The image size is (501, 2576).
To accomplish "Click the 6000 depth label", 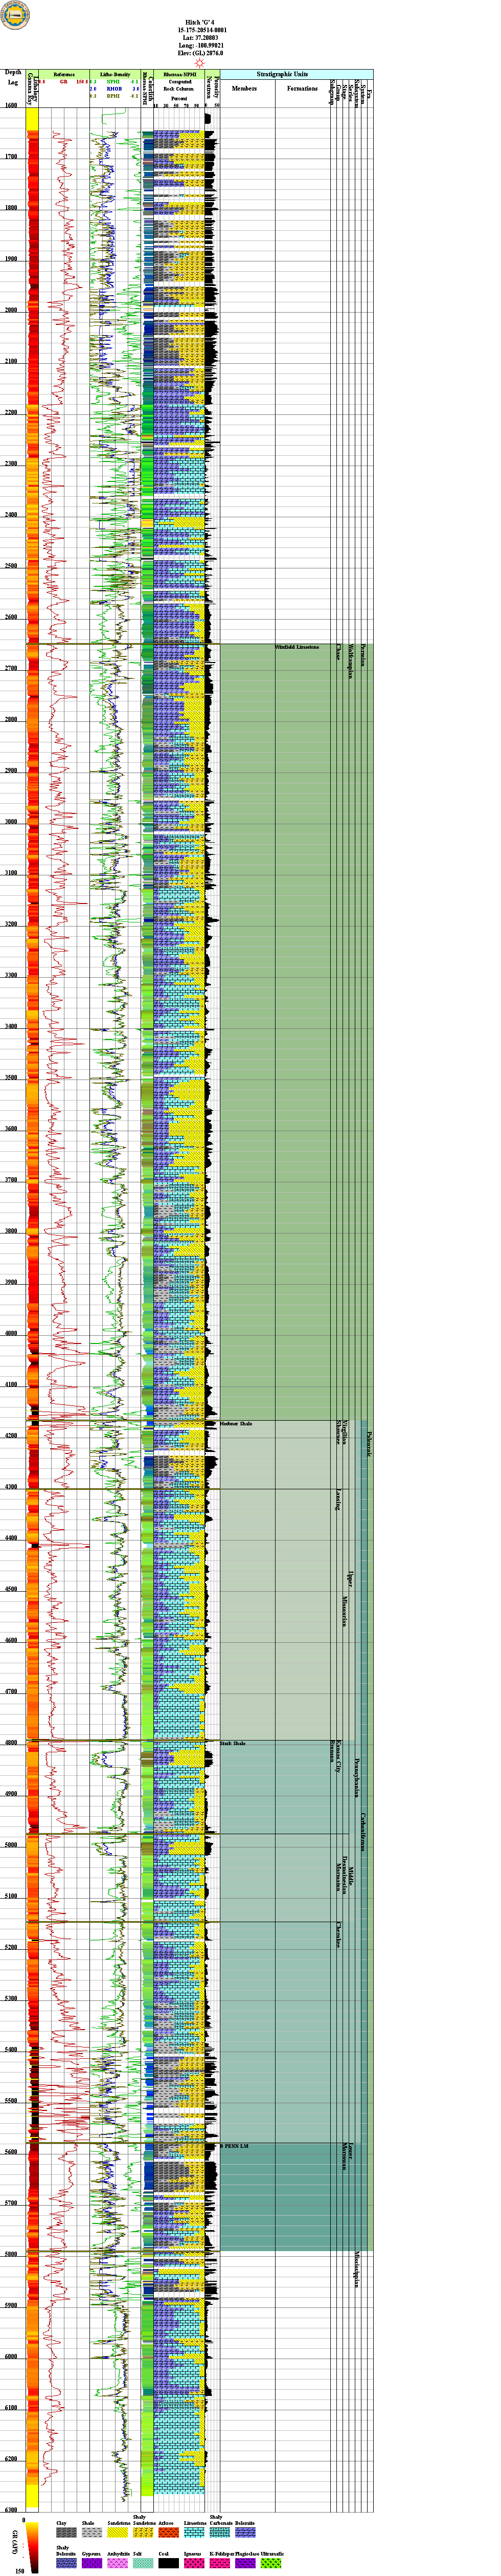I will click(x=11, y=2357).
